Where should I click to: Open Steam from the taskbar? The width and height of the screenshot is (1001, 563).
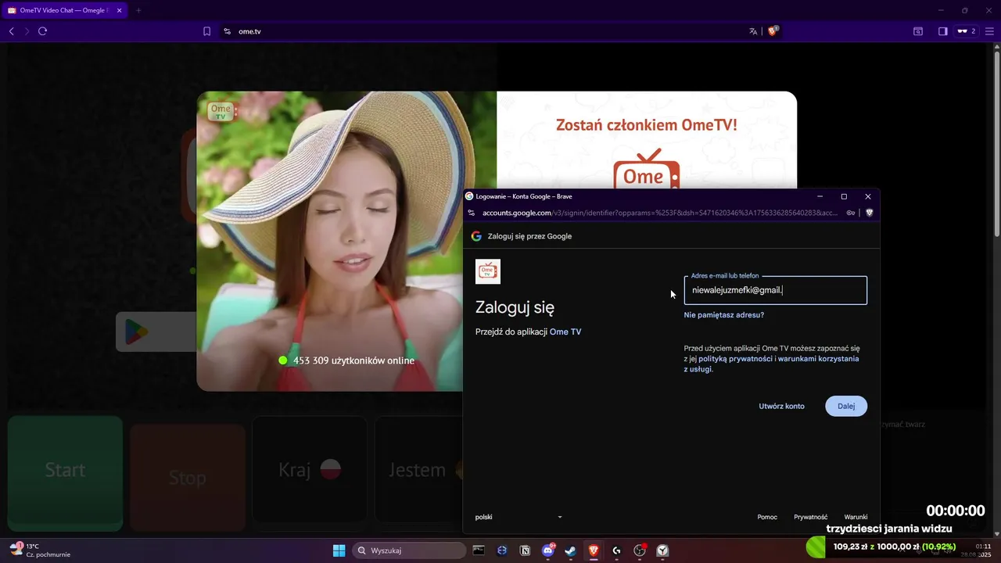(571, 550)
